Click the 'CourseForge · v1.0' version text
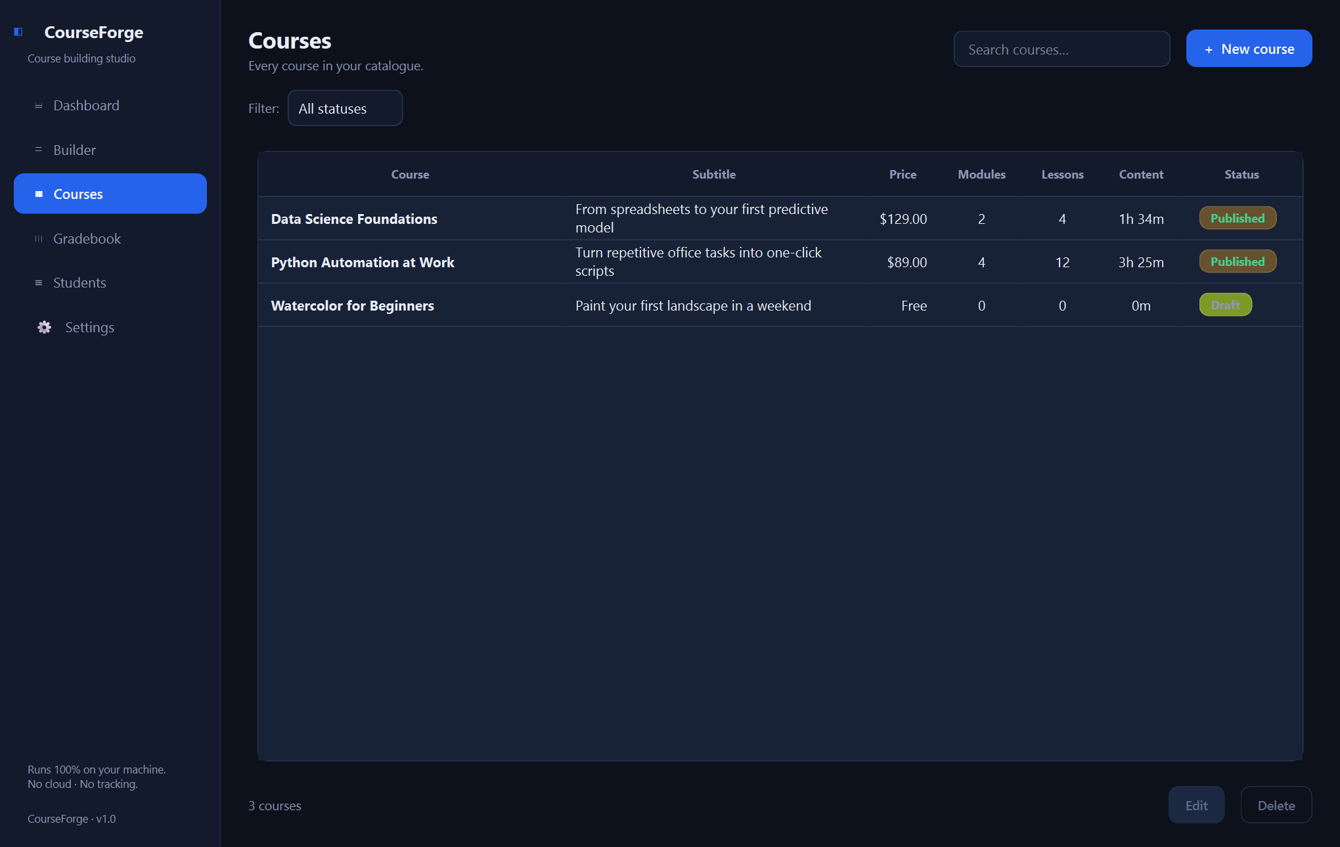The image size is (1340, 847). pyautogui.click(x=72, y=819)
